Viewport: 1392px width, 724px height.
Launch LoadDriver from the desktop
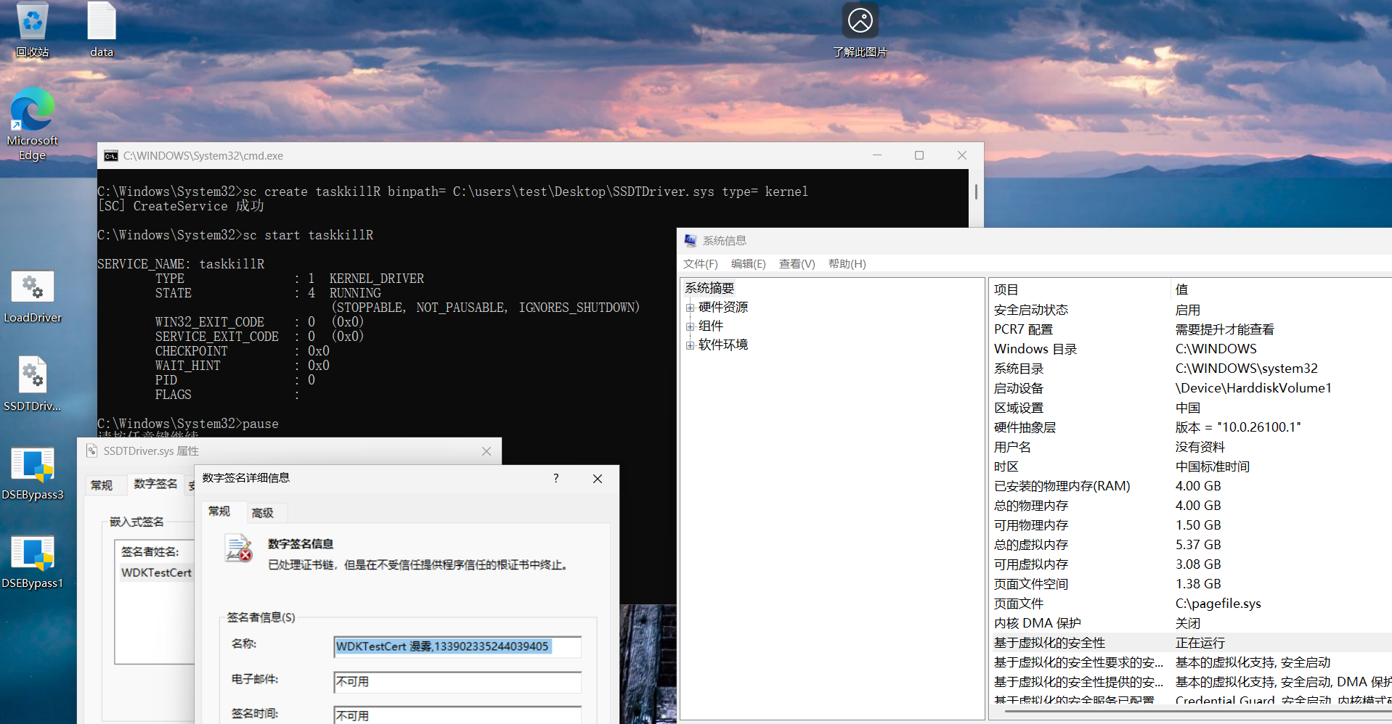(33, 287)
